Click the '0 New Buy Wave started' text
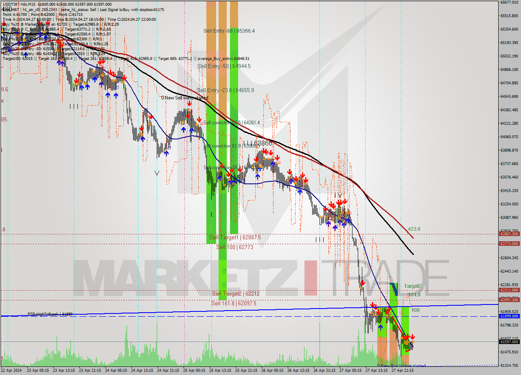 (x=401, y=366)
